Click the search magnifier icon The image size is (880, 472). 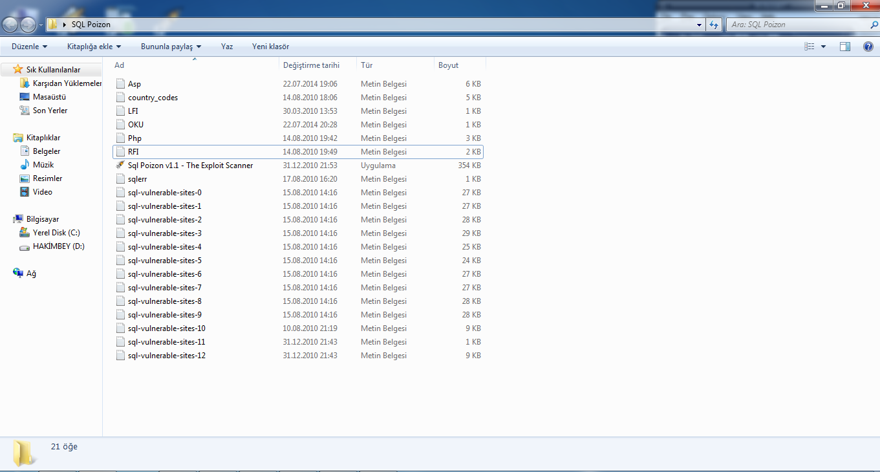[x=874, y=25]
